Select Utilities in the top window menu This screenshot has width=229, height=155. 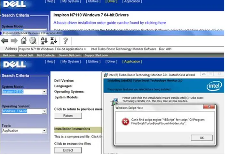(x=93, y=2)
